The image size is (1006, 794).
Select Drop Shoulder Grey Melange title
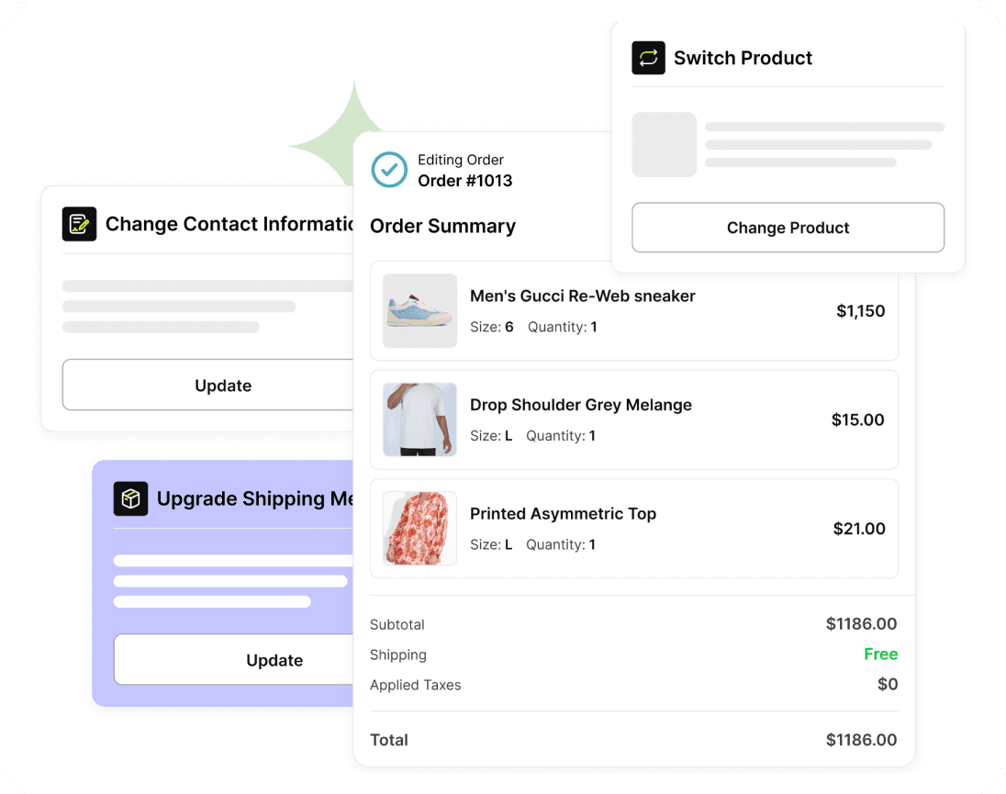tap(581, 405)
